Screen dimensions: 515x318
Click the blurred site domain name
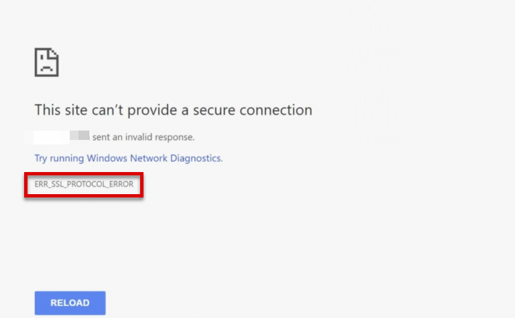[x=62, y=137]
